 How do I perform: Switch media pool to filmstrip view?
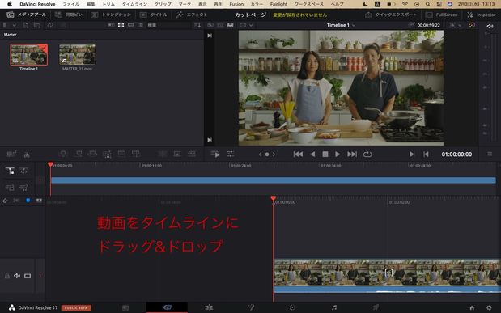(x=130, y=25)
